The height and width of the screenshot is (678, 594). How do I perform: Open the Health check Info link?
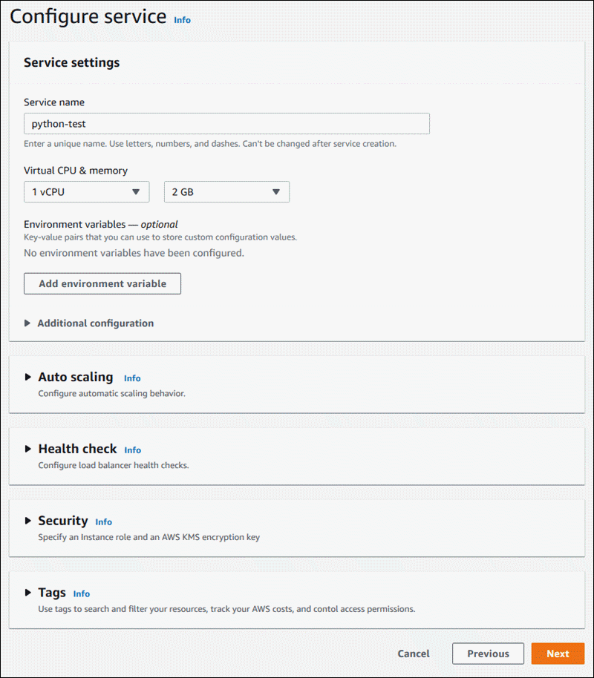click(x=132, y=450)
